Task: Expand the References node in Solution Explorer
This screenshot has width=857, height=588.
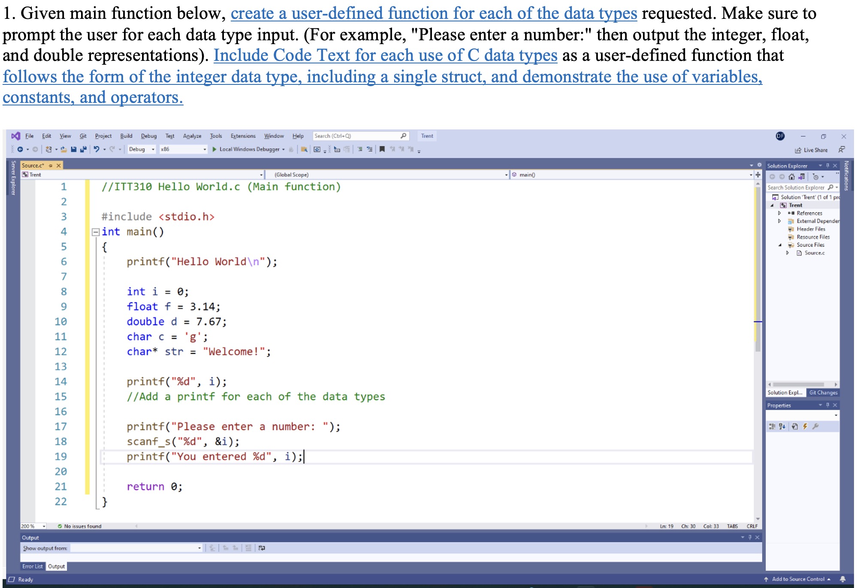Action: (x=779, y=213)
